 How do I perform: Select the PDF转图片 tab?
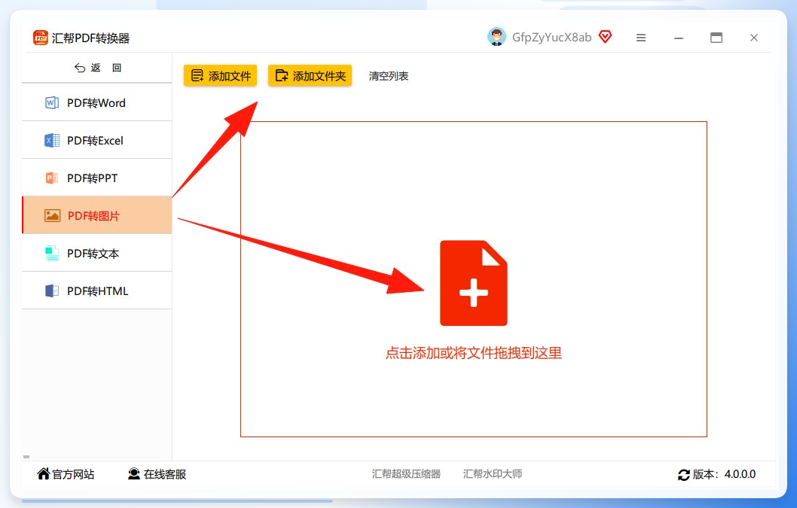click(96, 215)
